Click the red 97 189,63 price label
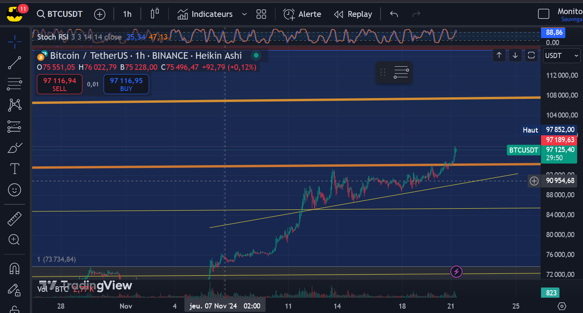 tap(559, 140)
